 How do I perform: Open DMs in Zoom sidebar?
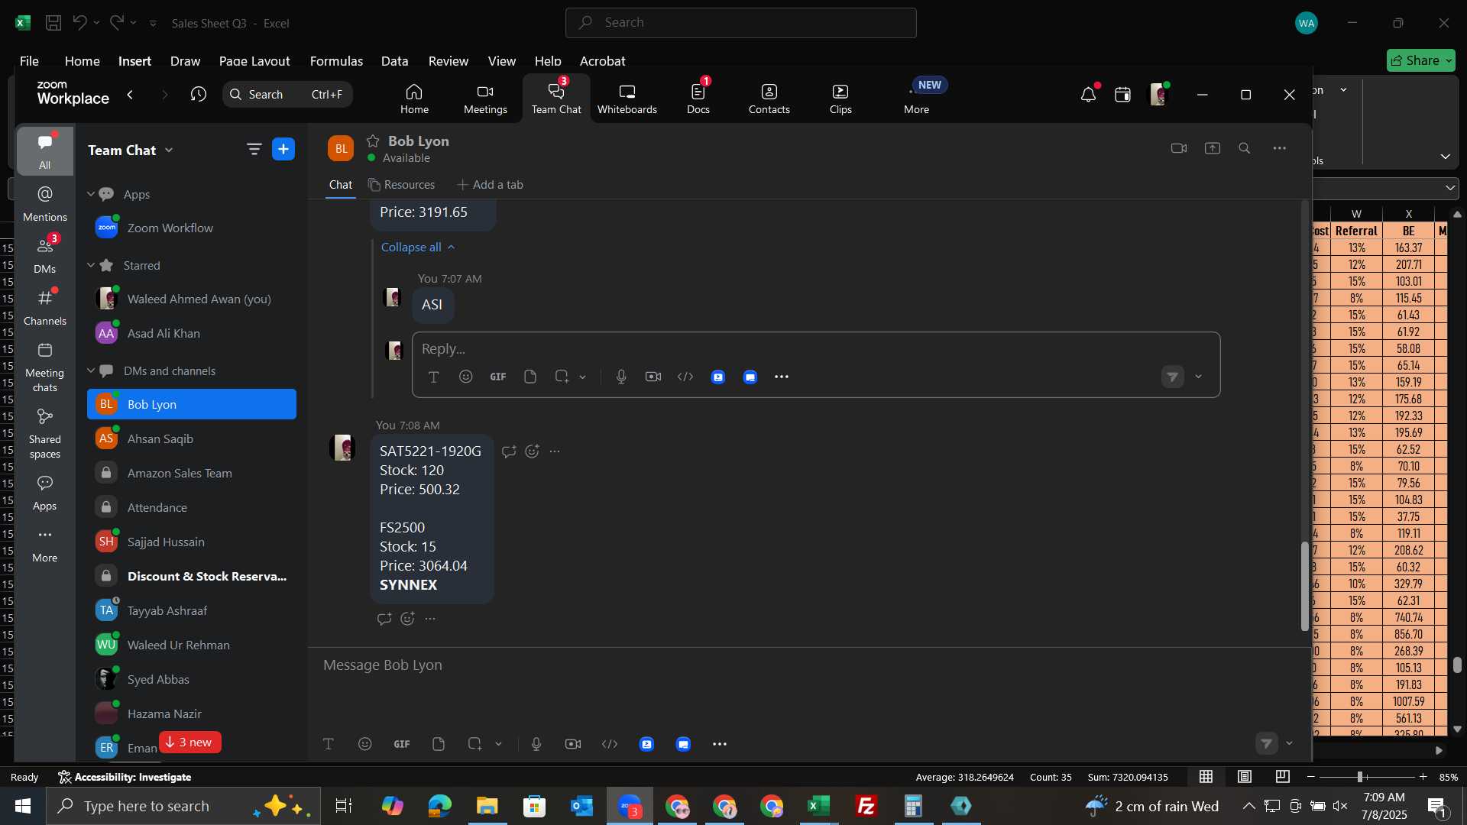[45, 256]
